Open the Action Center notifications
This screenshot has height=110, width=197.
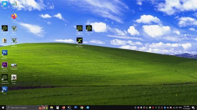pyautogui.click(x=193, y=108)
